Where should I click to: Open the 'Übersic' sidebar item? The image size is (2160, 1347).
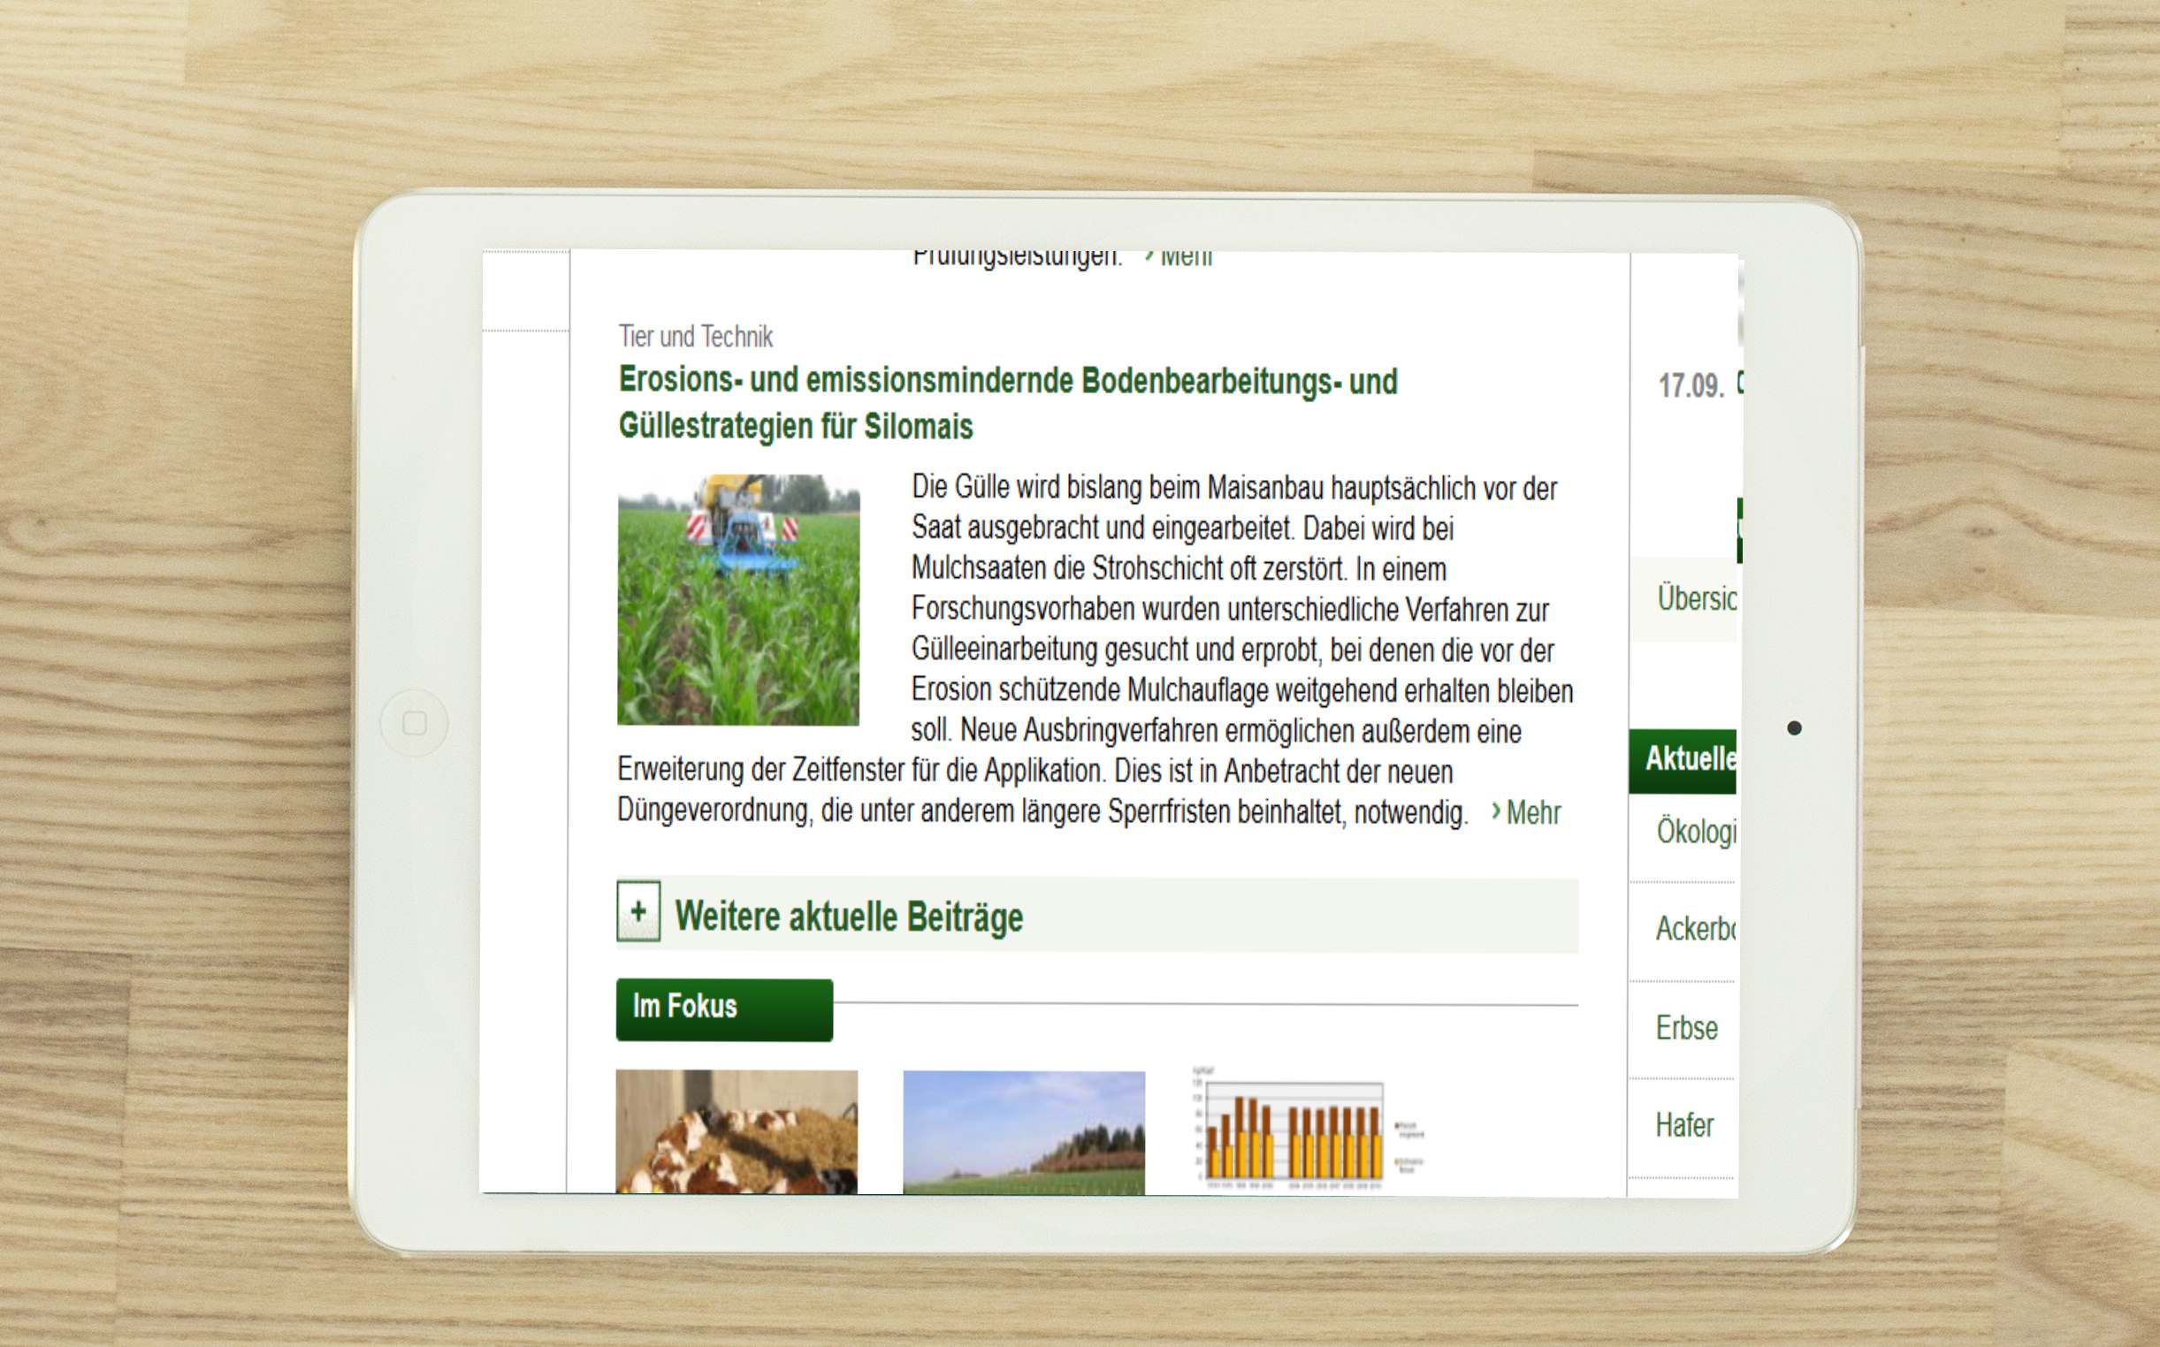(1695, 598)
